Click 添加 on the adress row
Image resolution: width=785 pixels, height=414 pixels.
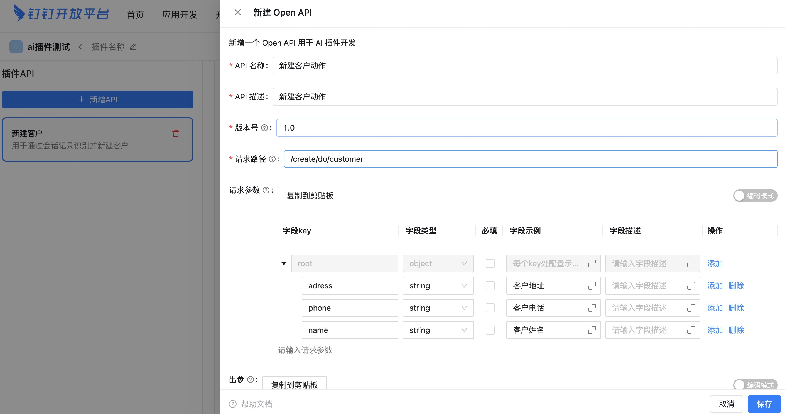(x=715, y=286)
